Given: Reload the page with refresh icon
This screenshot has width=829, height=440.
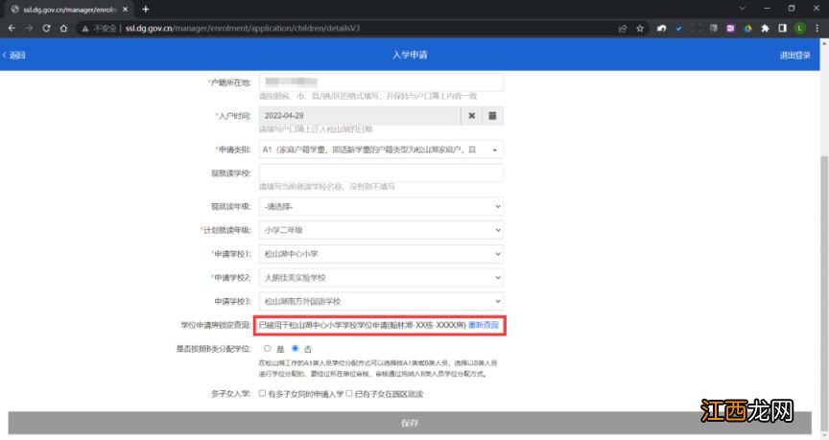Looking at the screenshot, I should pyautogui.click(x=46, y=28).
